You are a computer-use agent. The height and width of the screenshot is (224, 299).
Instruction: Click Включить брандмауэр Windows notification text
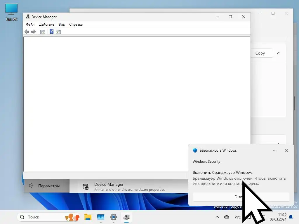[222, 172]
